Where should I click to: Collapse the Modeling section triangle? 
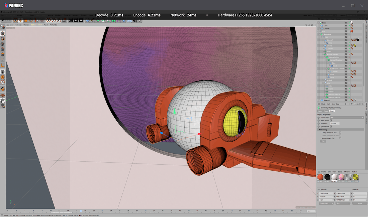[319, 130]
